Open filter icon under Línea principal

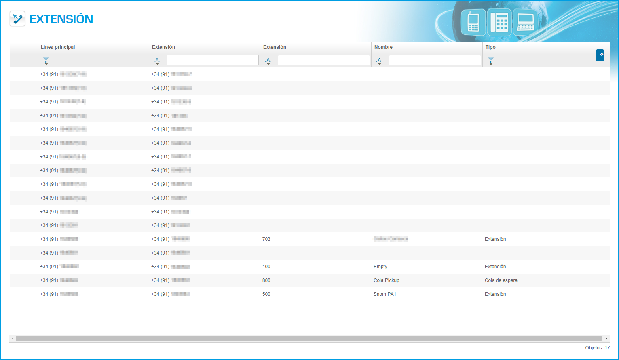click(46, 61)
